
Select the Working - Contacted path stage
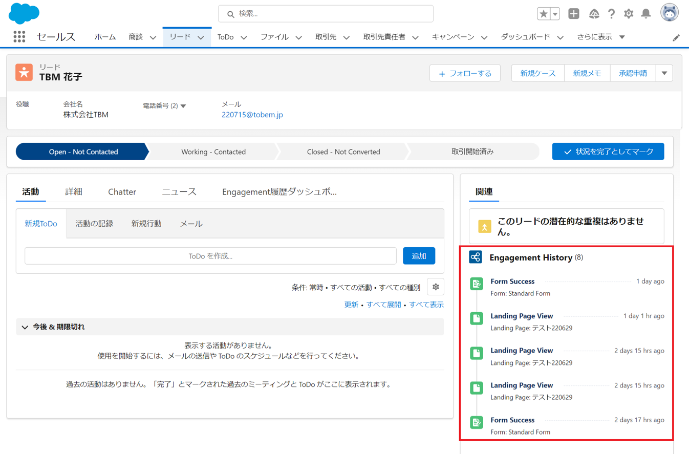click(x=213, y=152)
